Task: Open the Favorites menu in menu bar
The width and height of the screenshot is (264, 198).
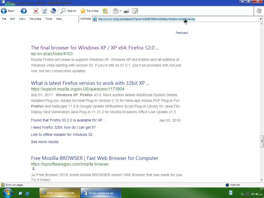Action: (35, 19)
